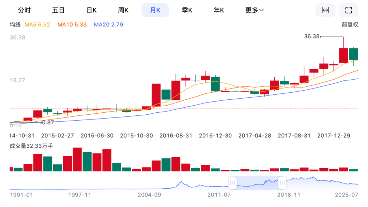Screen dimensions: 368x207
Task: Click the 2025-07 overview timeline label
Action: coord(347,195)
